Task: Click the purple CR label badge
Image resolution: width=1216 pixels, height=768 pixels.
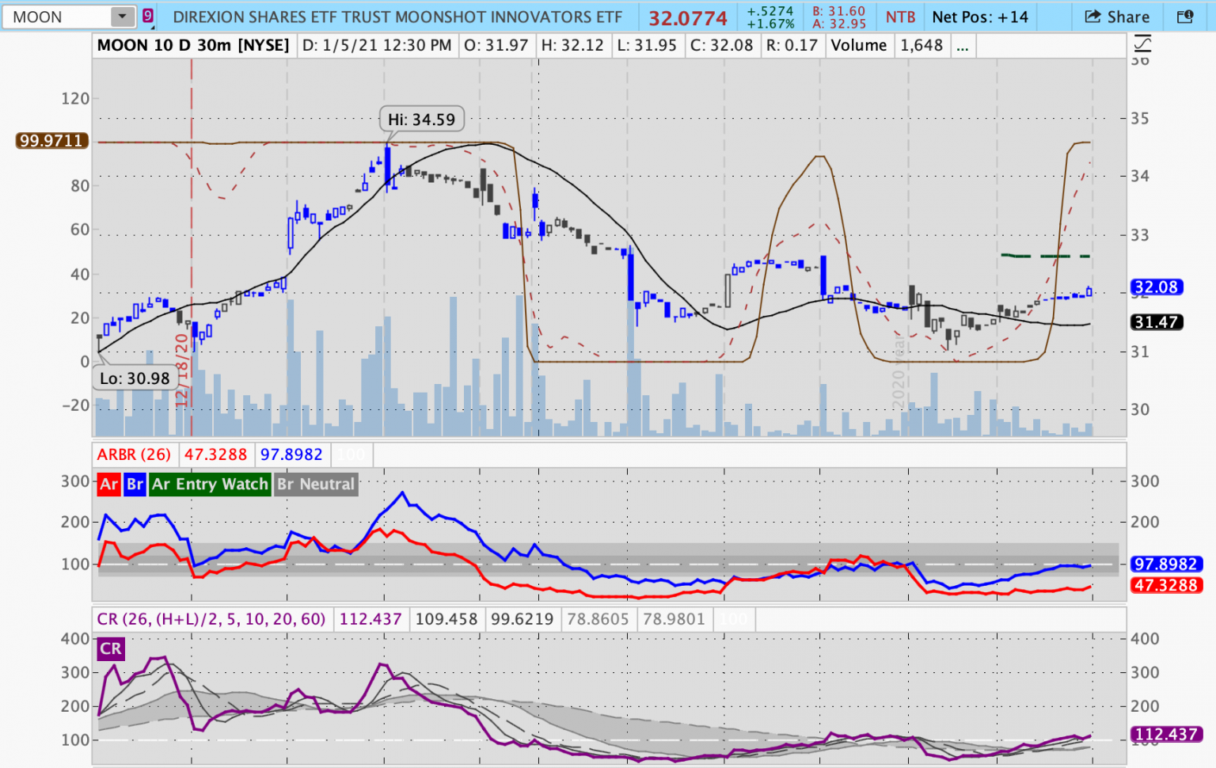Action: pyautogui.click(x=111, y=649)
